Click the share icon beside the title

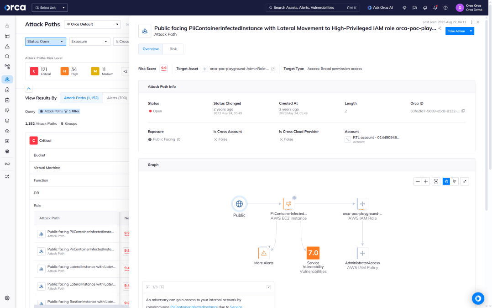coord(440,28)
